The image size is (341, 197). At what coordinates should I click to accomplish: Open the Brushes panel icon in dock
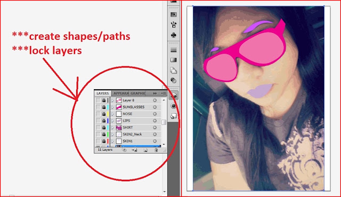(x=173, y=24)
